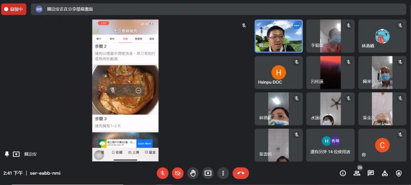
Task: Click muted mic indicator on 林燕嬌 tile
Action: (x=400, y=26)
